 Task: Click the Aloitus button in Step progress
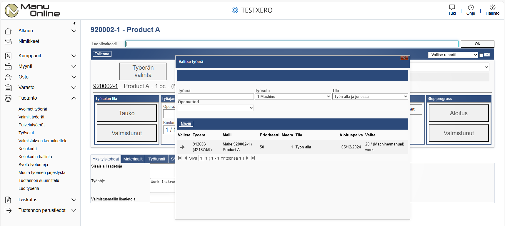(459, 113)
